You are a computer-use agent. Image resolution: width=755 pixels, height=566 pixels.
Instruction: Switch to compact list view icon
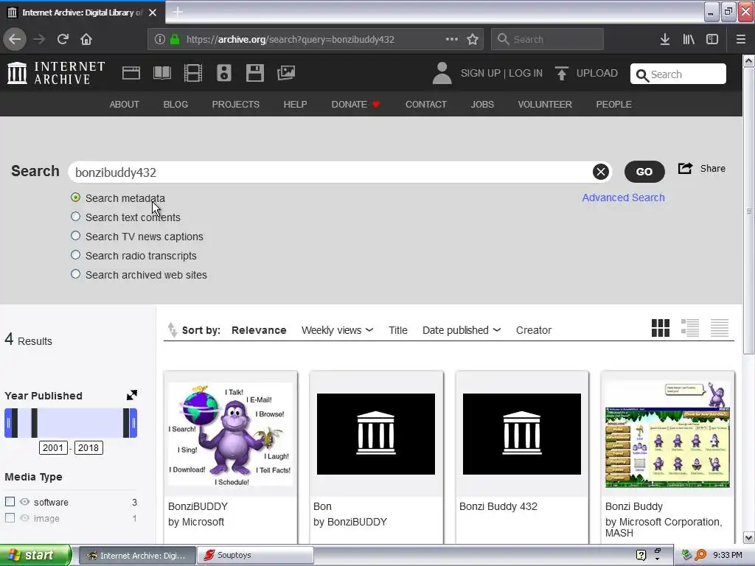[720, 328]
